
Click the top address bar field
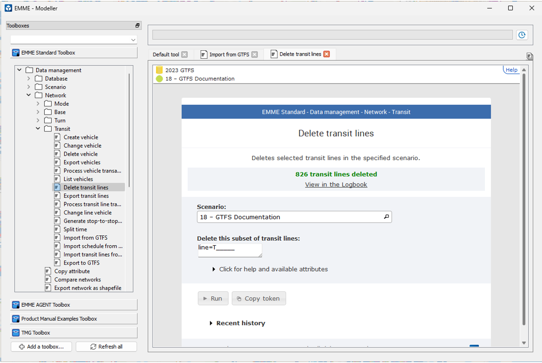(332, 35)
